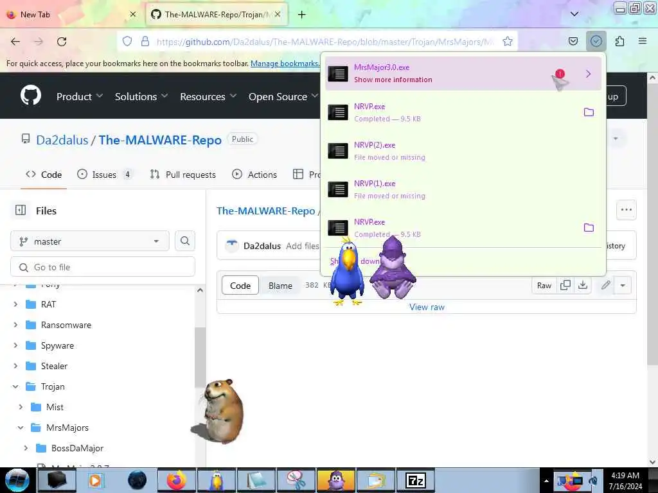Expand the BossDaMajor folder
The width and height of the screenshot is (658, 493).
[x=26, y=448]
